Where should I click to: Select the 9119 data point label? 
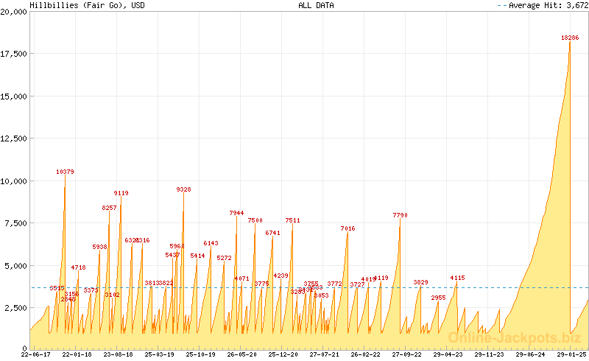click(121, 193)
